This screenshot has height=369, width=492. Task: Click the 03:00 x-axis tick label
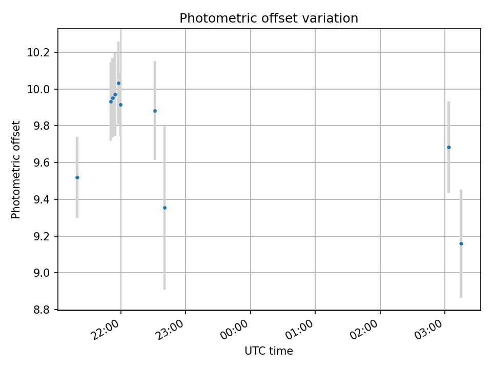click(430, 330)
